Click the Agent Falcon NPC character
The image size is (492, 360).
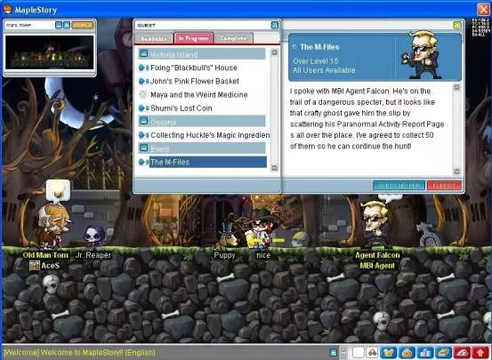pos(376,223)
